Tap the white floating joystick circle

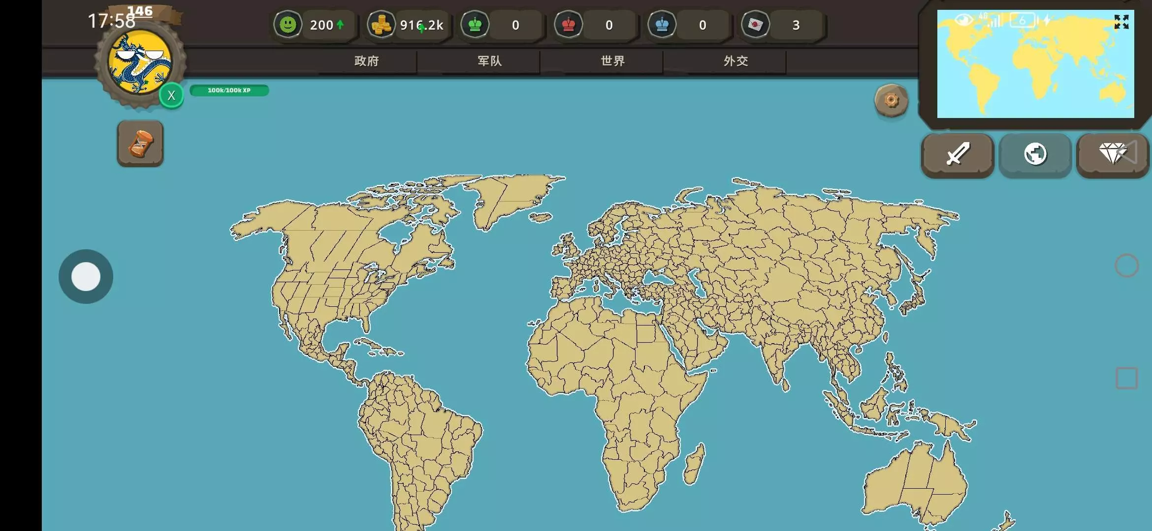pos(86,276)
